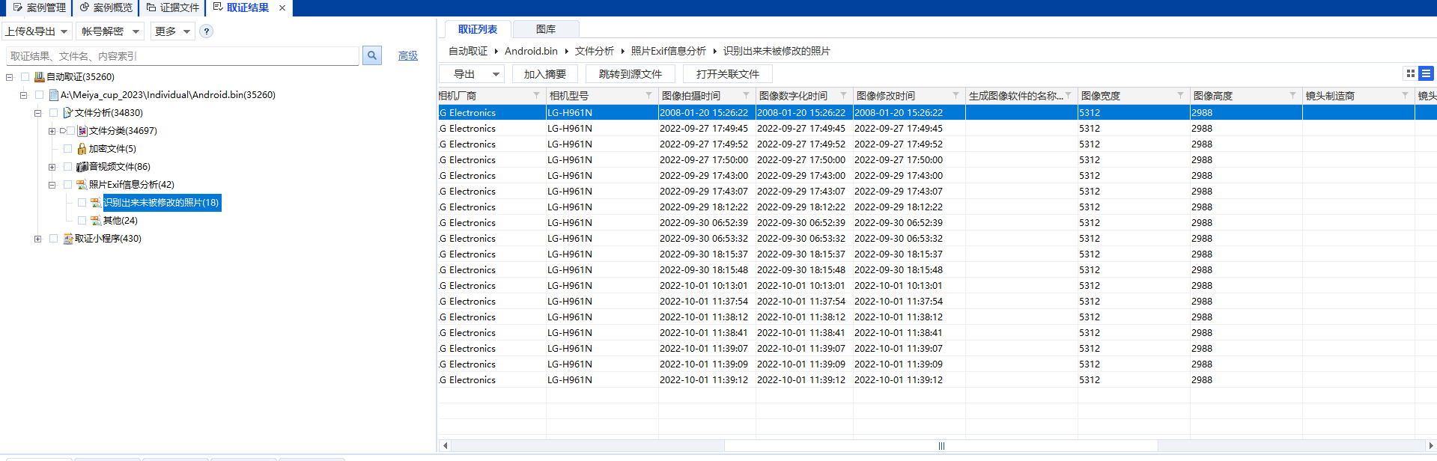Check the 自动取证(35260) checkbox

(25, 77)
